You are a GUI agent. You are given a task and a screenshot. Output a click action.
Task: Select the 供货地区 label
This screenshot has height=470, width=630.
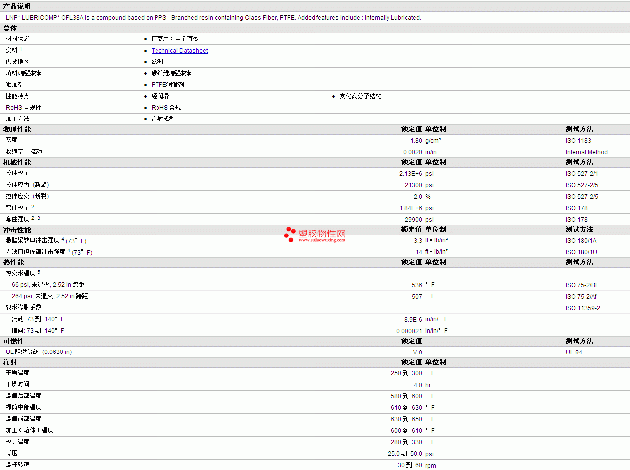(17, 62)
